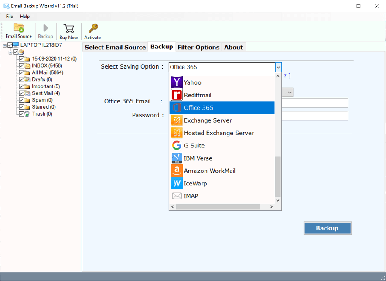Switch to the Backup tab

click(x=162, y=47)
